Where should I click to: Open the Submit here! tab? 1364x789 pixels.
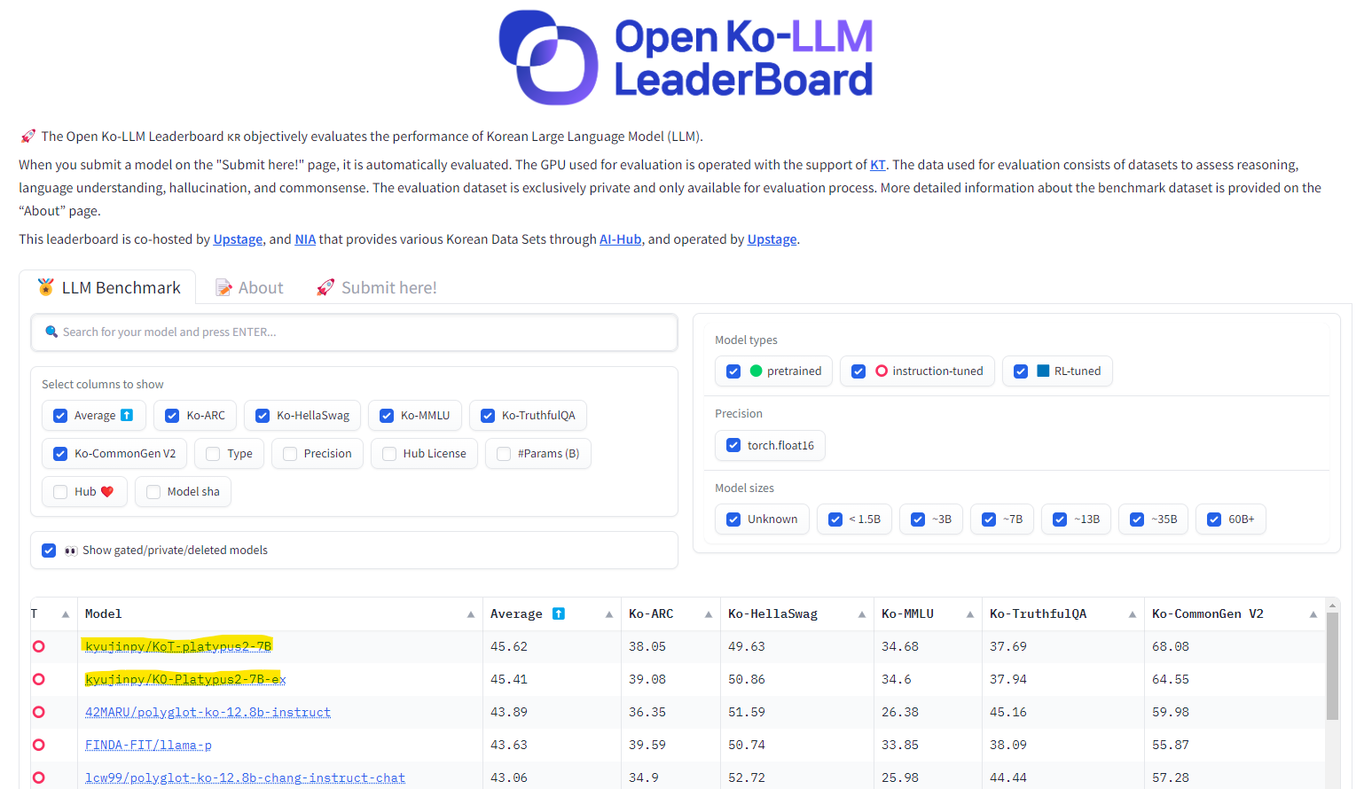tap(377, 287)
